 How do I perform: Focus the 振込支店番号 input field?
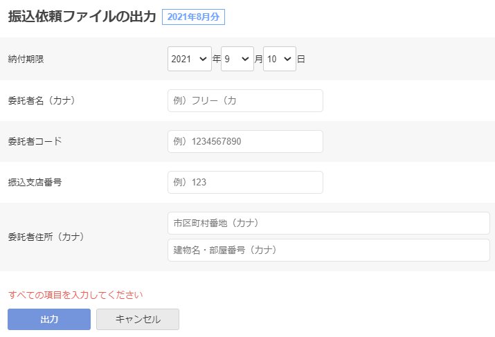click(x=245, y=183)
